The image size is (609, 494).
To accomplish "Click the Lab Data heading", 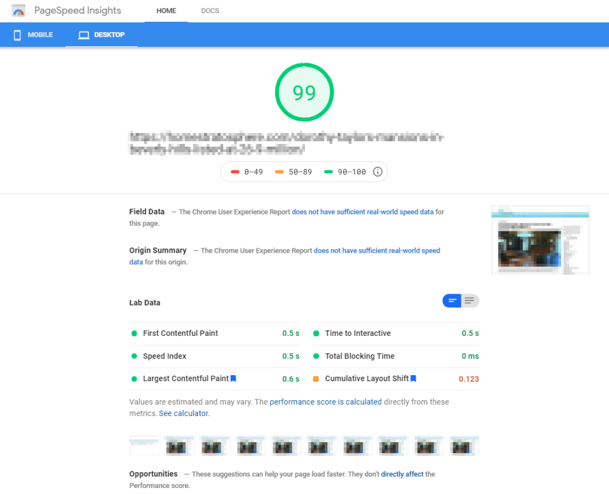I will (145, 303).
